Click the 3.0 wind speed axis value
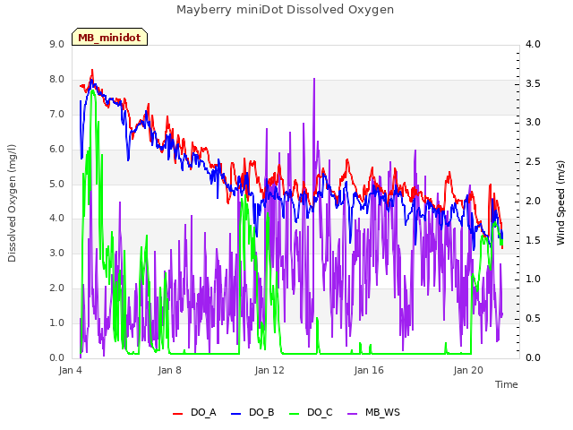The height and width of the screenshot is (430, 573). click(534, 122)
